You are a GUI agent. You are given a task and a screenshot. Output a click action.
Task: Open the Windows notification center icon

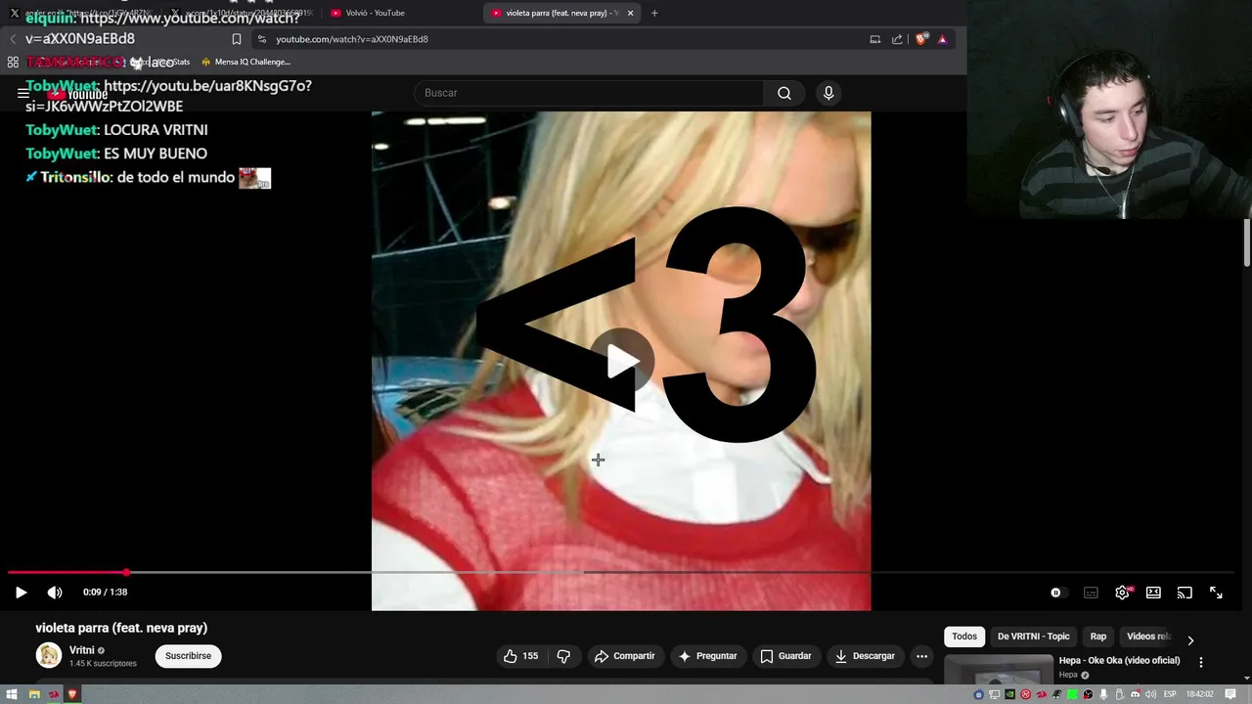(x=1230, y=694)
